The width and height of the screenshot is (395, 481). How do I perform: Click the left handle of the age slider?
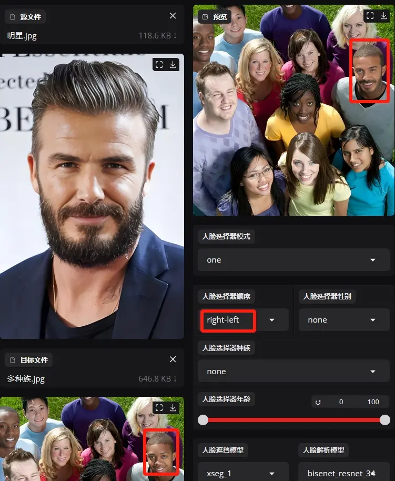coord(203,419)
